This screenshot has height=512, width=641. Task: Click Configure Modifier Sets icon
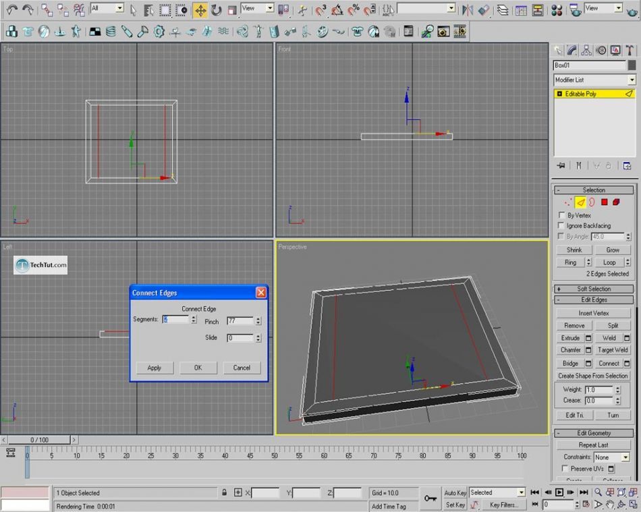(x=627, y=165)
